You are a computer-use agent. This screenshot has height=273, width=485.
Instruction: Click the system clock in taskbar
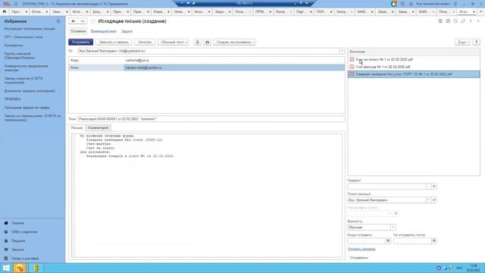click(x=474, y=268)
